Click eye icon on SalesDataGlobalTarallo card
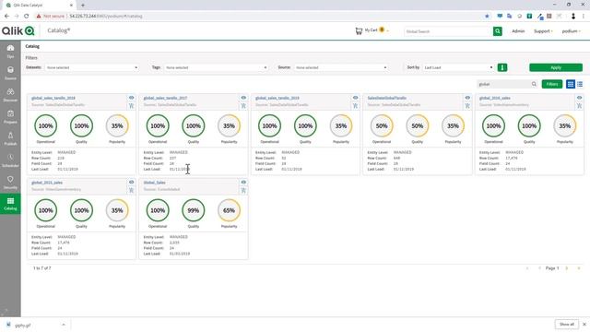The height and width of the screenshot is (332, 590). (x=467, y=98)
